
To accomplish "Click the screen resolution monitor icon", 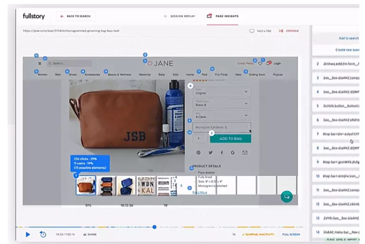I will [x=251, y=31].
